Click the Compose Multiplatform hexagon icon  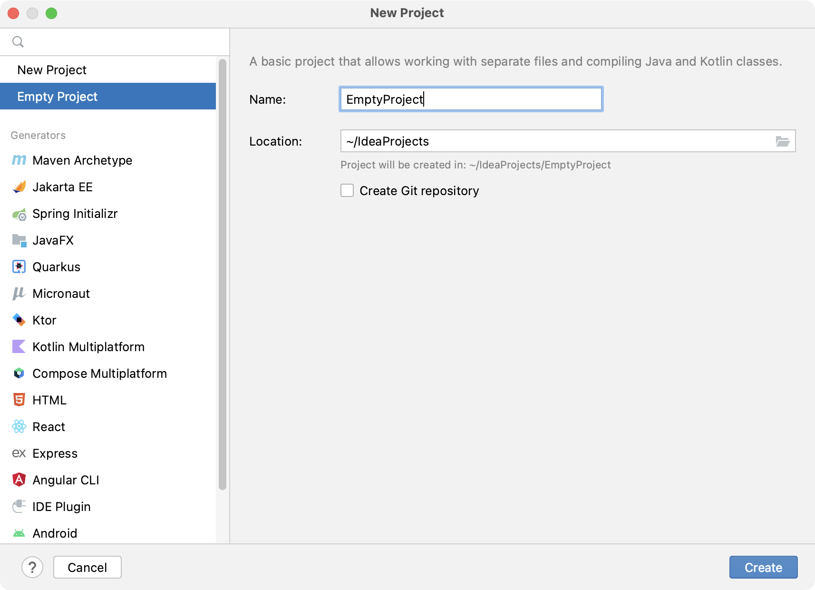tap(19, 374)
